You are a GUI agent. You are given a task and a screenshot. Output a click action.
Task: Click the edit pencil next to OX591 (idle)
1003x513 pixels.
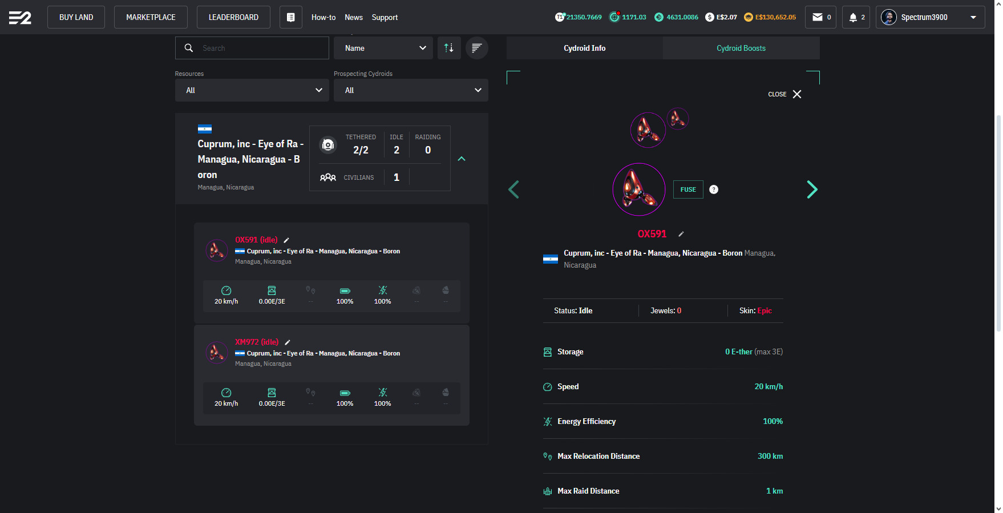(x=286, y=240)
